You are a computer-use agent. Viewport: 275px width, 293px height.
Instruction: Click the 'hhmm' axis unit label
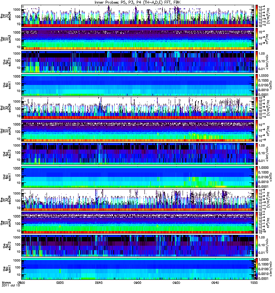(6, 282)
